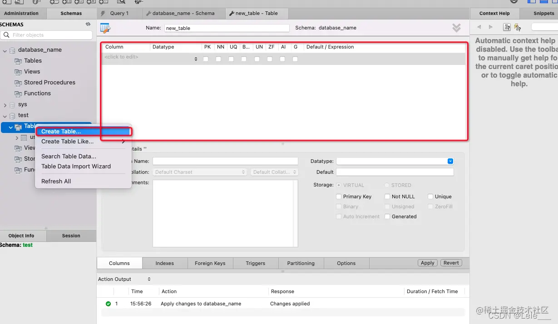This screenshot has width=558, height=324.
Task: Click the table editor icon left of Name
Action: tap(105, 28)
